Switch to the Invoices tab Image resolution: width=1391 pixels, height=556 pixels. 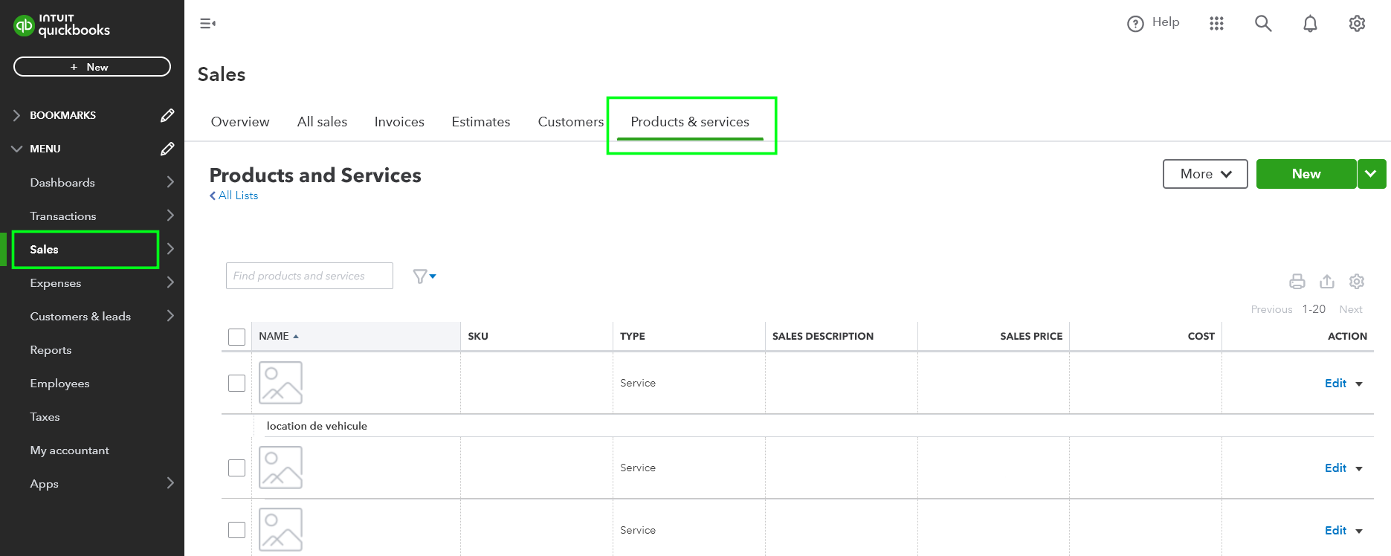click(x=399, y=122)
